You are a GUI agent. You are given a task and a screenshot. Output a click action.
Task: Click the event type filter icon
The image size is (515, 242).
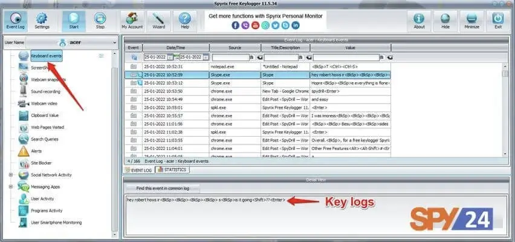pyautogui.click(x=134, y=57)
